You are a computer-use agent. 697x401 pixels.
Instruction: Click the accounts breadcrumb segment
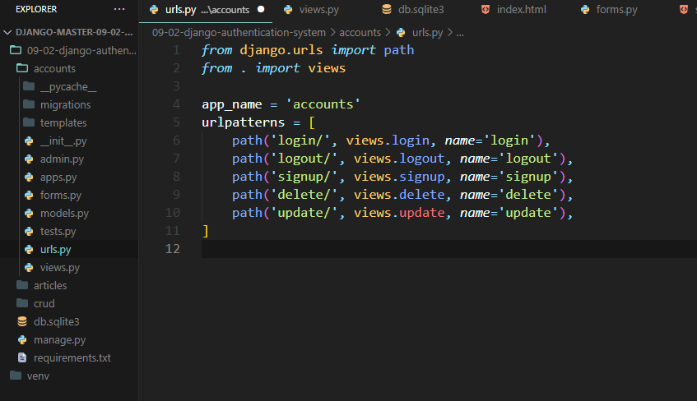[x=360, y=32]
